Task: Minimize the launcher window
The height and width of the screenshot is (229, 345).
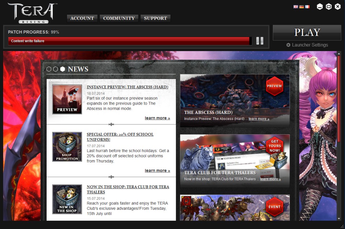Action: [x=320, y=7]
